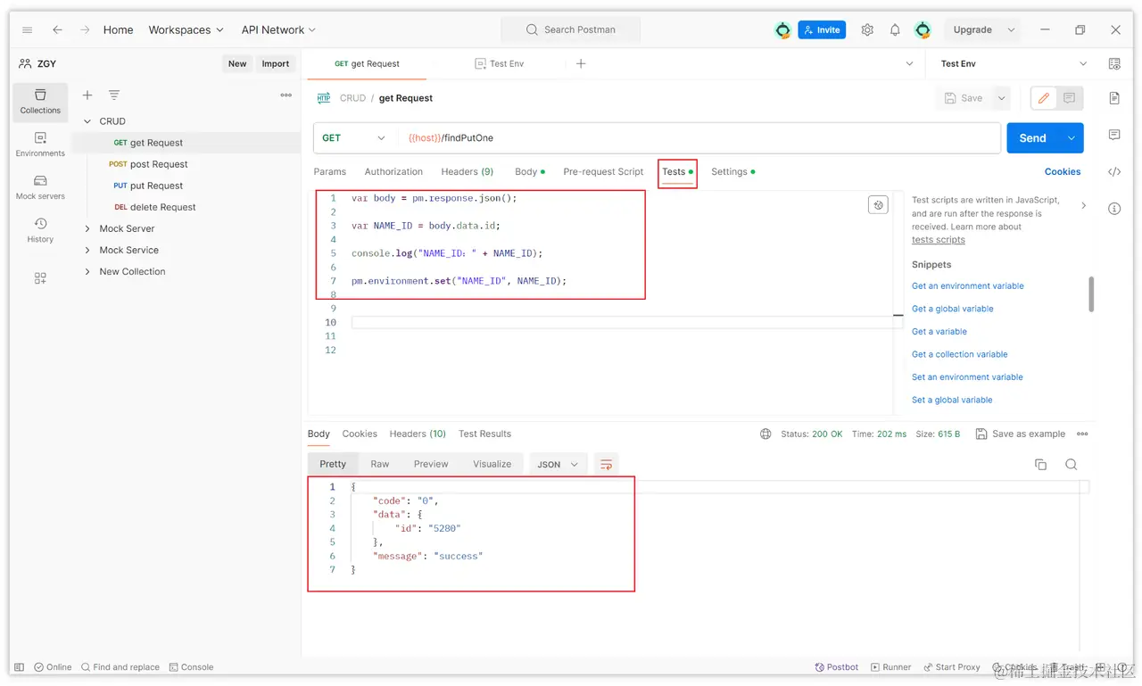1142x686 pixels.
Task: Click the script editor refresh icon
Action: (x=878, y=205)
